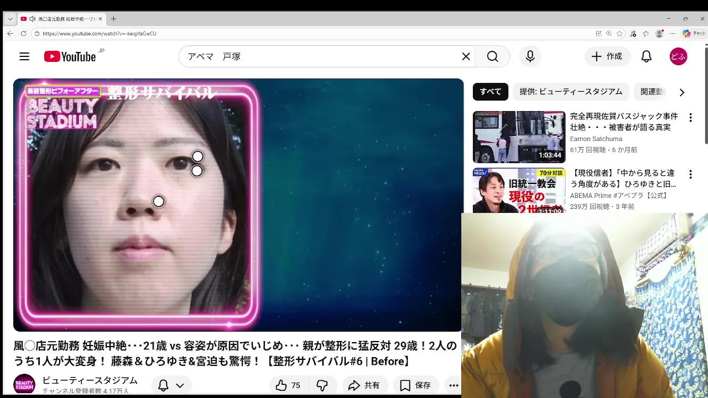
Task: Click the Eamon Satchuma channel name
Action: point(596,139)
